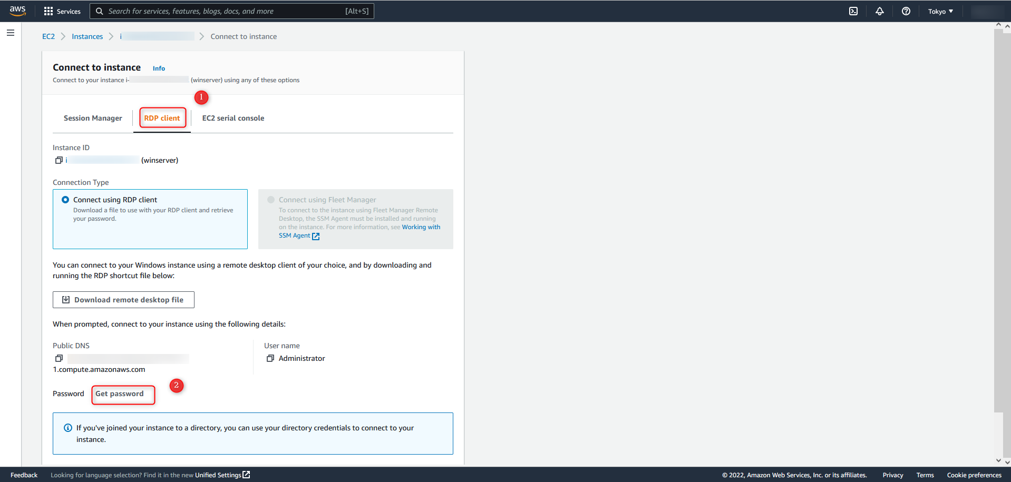Open the notifications bell
The height and width of the screenshot is (482, 1011).
point(880,11)
